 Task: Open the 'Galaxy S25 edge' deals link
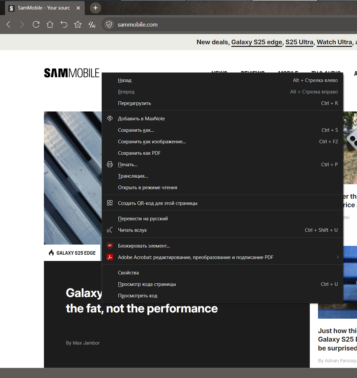point(257,42)
